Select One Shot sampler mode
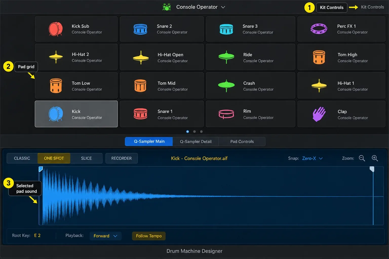The width and height of the screenshot is (389, 259). (x=54, y=158)
